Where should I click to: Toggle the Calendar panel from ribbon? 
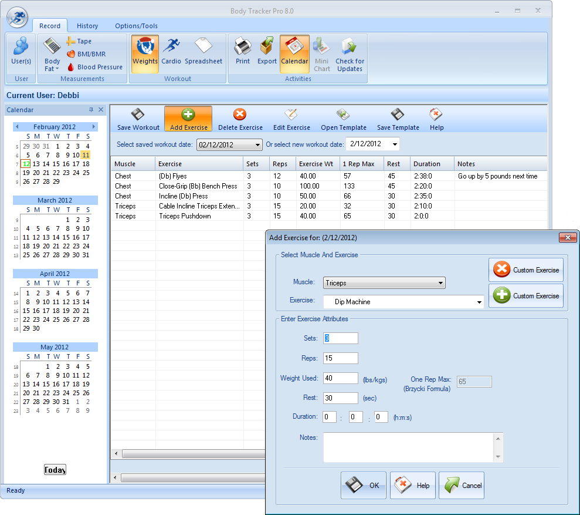point(294,53)
